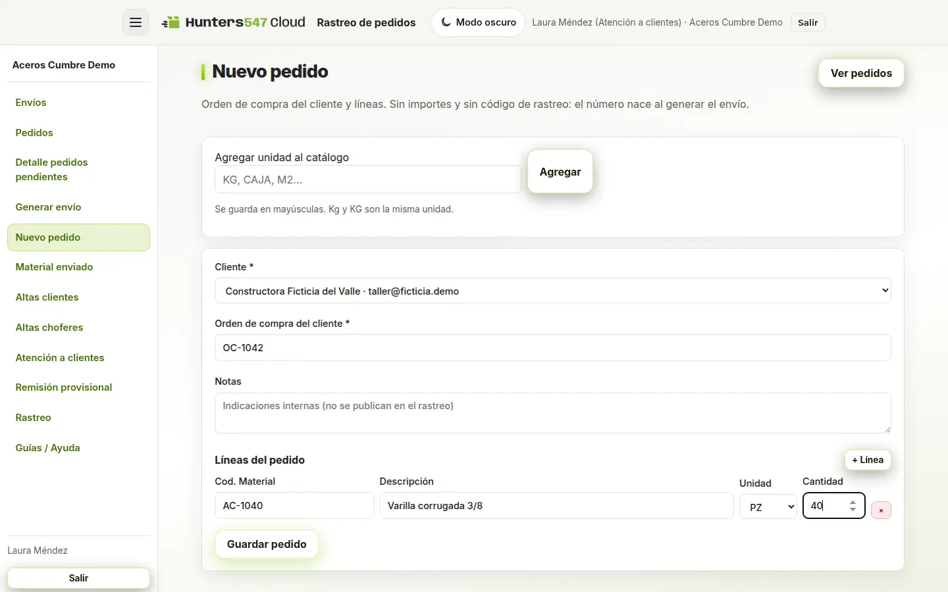Image resolution: width=948 pixels, height=592 pixels.
Task: Click the Orden de compra field
Action: (553, 348)
